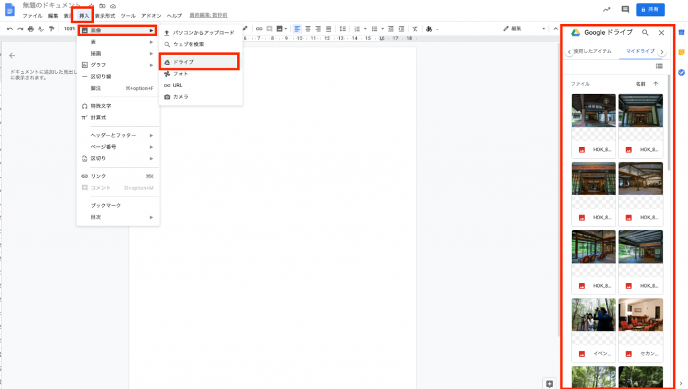The height and width of the screenshot is (389, 688).
Task: Align text right
Action: click(318, 29)
